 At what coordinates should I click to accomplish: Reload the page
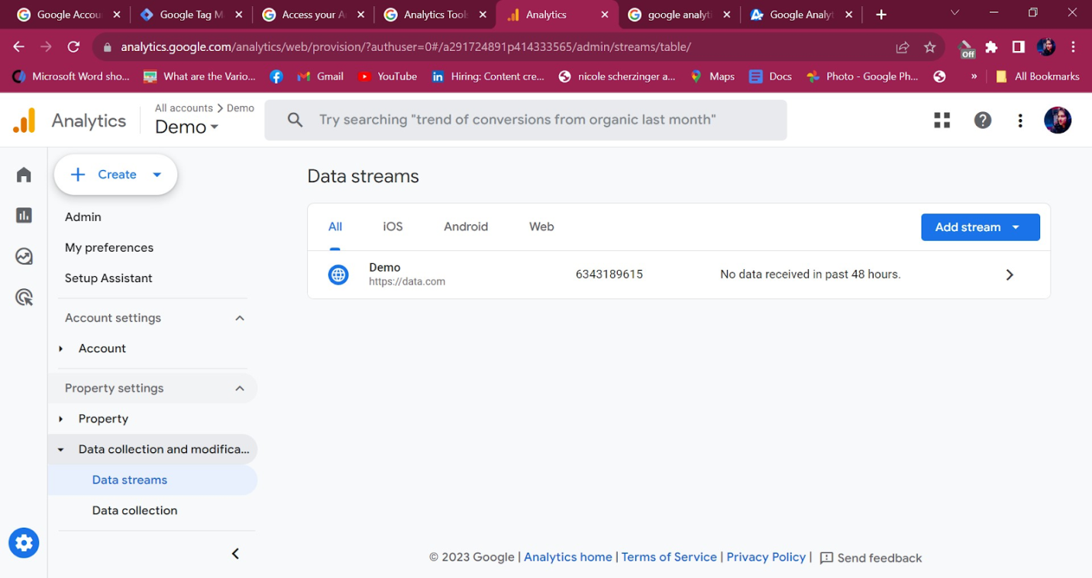[73, 47]
